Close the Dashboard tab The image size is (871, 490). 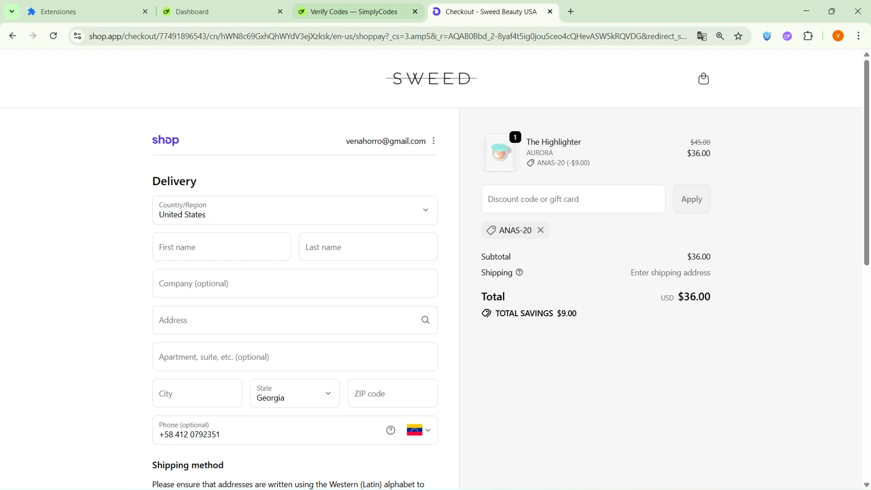pyautogui.click(x=280, y=12)
